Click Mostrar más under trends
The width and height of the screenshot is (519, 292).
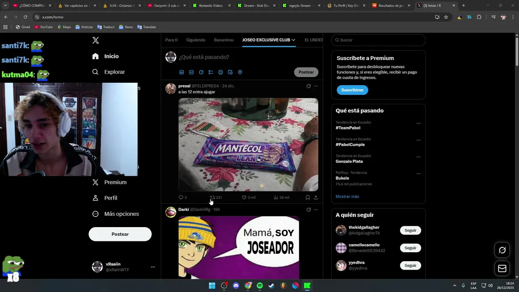[347, 197]
